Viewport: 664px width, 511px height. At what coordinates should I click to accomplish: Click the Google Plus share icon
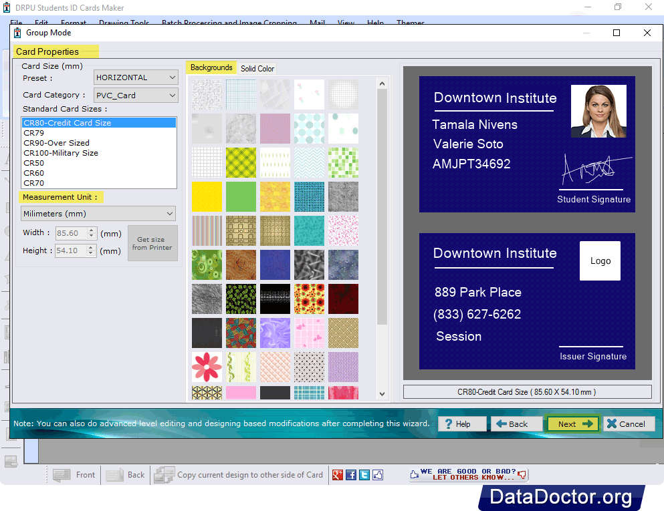[338, 475]
